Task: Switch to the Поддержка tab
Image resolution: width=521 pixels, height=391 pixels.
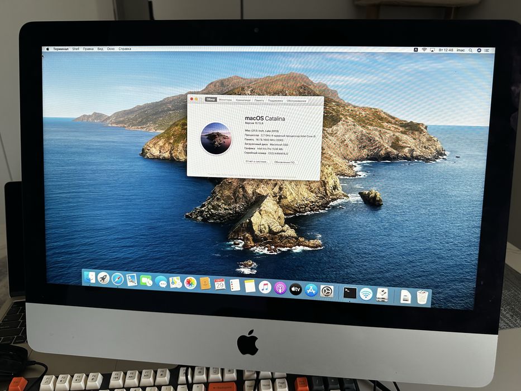Action: 275,101
